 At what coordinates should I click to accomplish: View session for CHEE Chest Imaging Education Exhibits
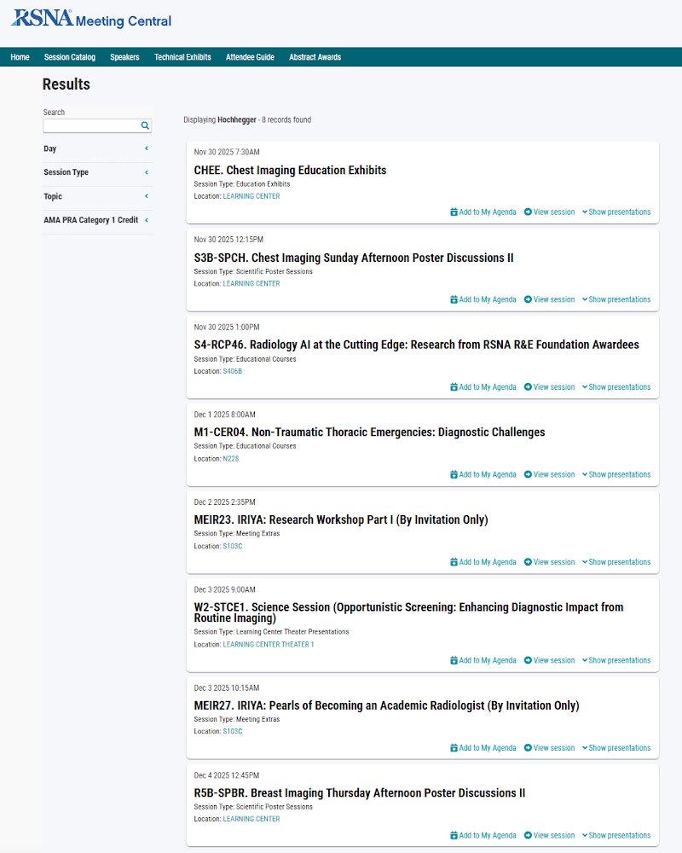[549, 212]
